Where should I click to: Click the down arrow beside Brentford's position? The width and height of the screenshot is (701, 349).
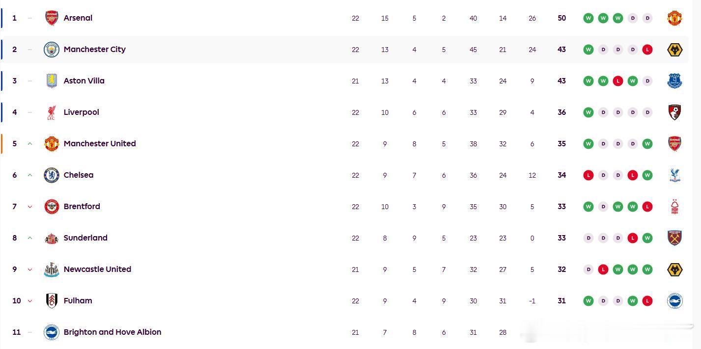click(30, 207)
